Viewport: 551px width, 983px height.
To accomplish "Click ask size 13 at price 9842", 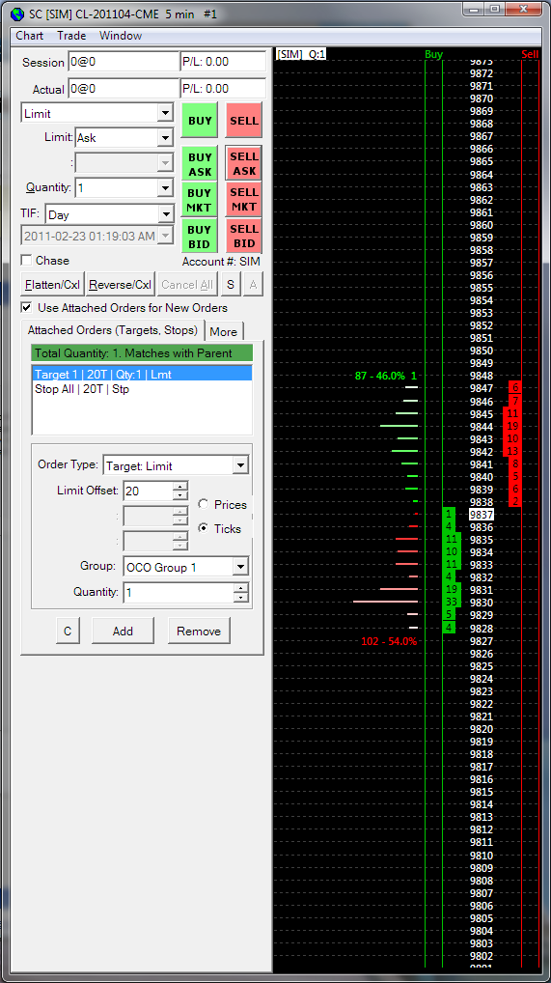I will point(512,451).
